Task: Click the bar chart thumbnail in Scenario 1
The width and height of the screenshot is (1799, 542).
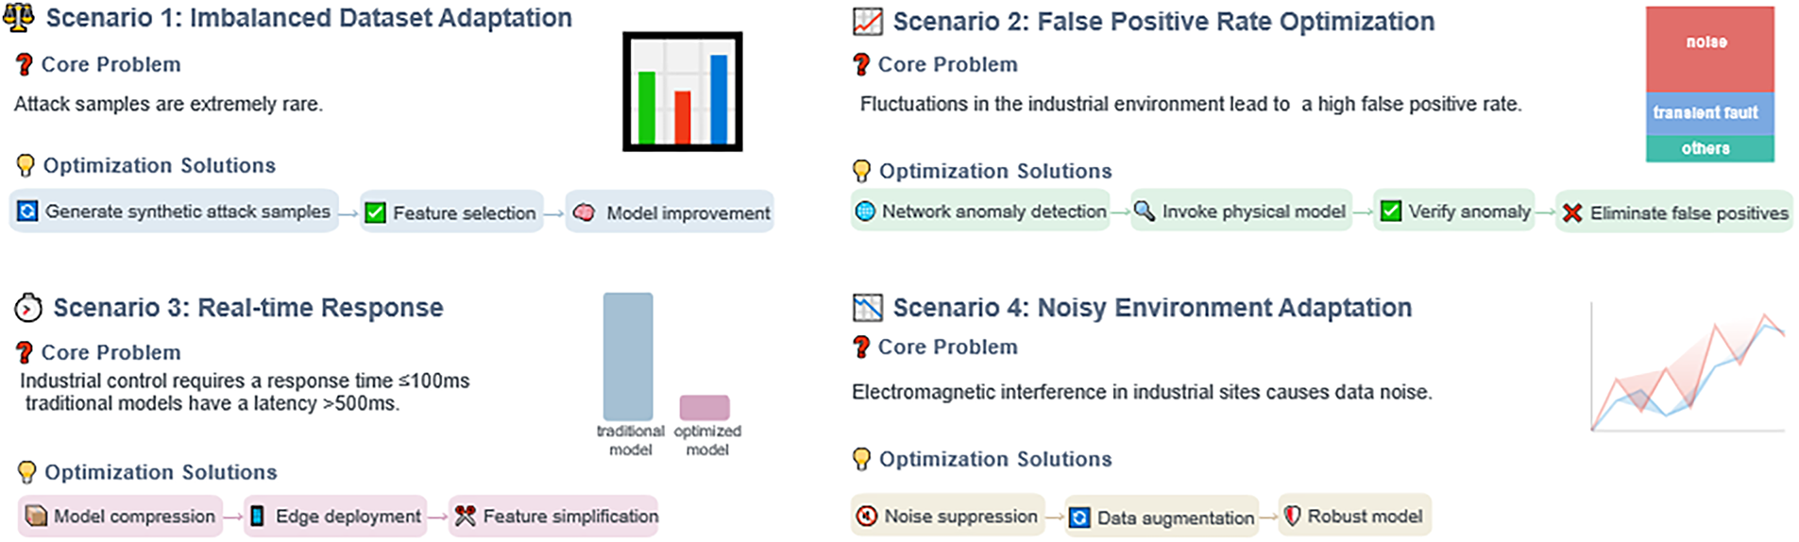Action: pos(683,92)
